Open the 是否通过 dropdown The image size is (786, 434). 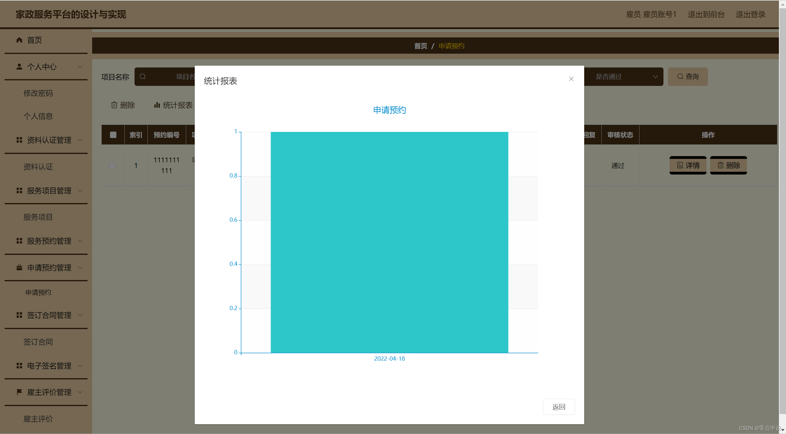click(624, 76)
